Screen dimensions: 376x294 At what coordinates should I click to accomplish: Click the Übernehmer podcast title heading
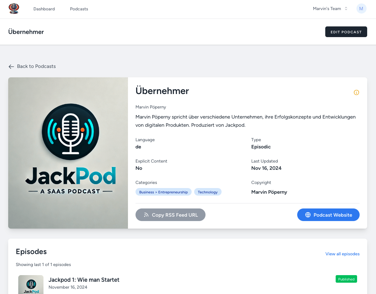[162, 91]
